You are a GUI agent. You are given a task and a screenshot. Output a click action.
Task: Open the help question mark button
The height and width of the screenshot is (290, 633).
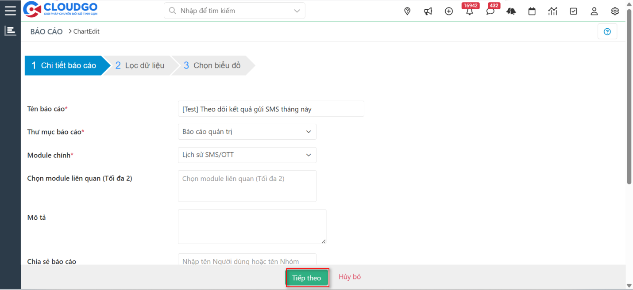coord(607,31)
